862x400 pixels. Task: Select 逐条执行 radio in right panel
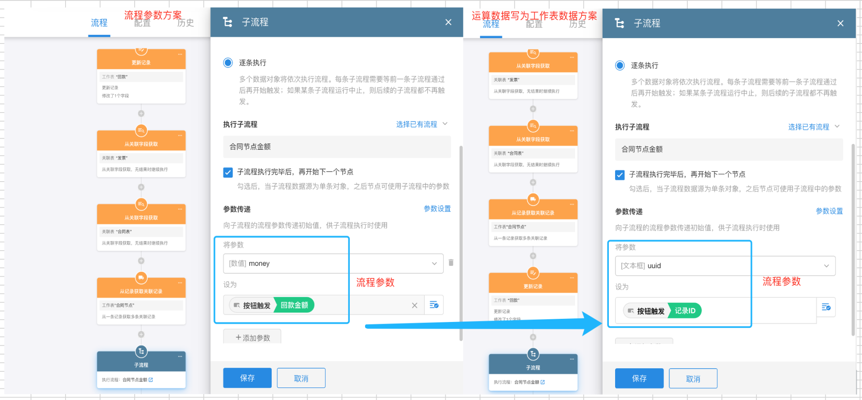point(620,65)
